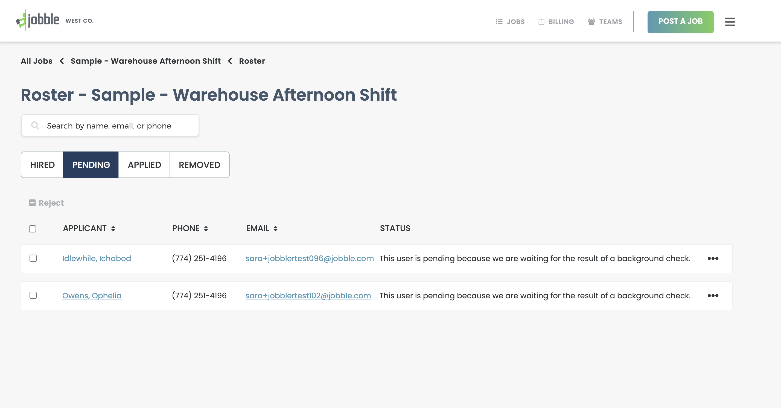The width and height of the screenshot is (781, 408).
Task: Open three-dot menu for Idlewhile, Ichabod
Action: [x=713, y=259]
